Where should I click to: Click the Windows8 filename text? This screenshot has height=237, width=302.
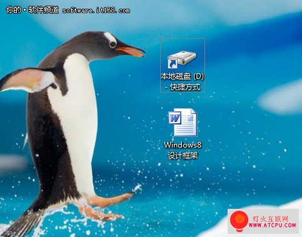[183, 145]
